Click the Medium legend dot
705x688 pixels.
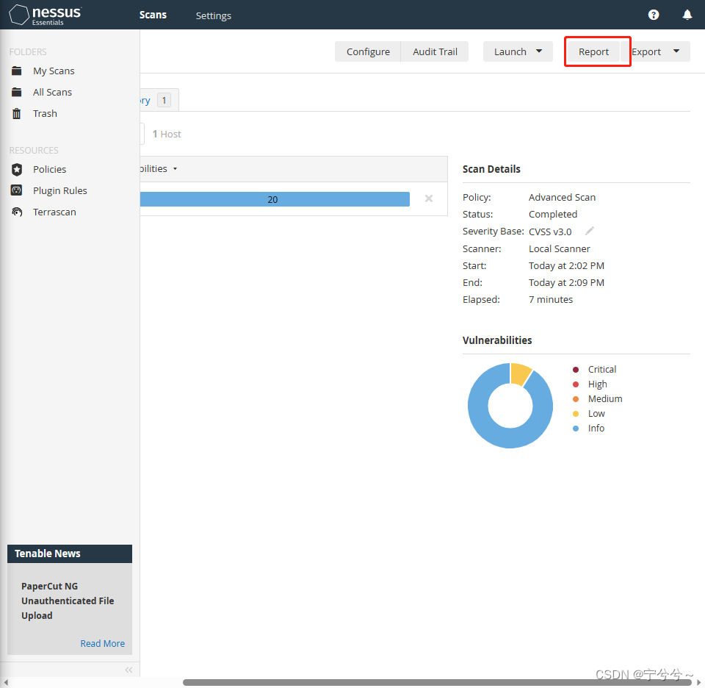coord(576,399)
